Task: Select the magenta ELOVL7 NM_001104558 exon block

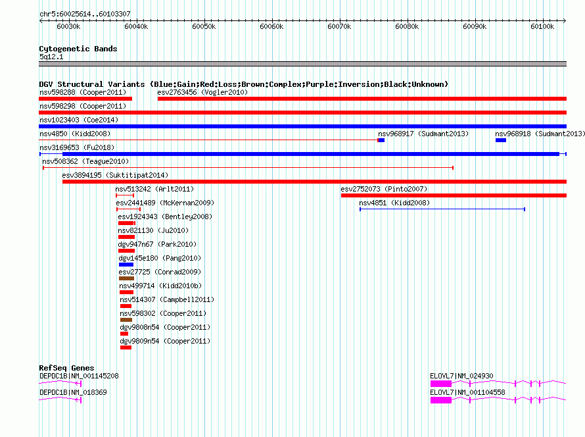Action: [x=441, y=400]
